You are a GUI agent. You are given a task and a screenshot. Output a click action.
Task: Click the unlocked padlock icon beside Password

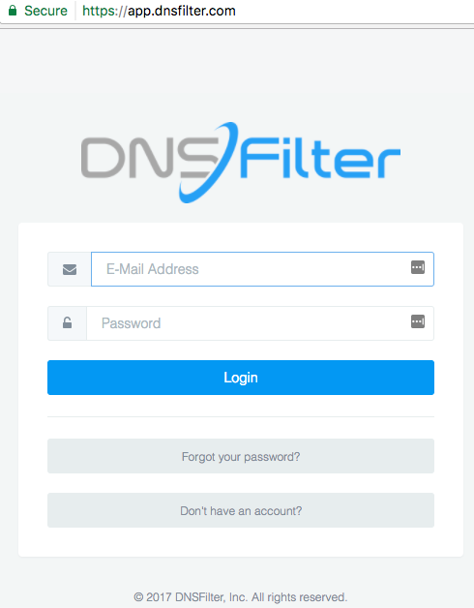(x=67, y=322)
